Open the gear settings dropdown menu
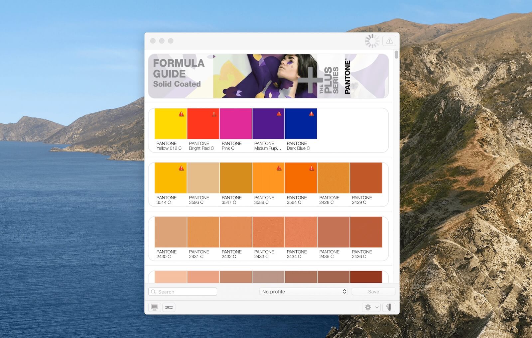Screen dimensions: 532x338 pos(371,307)
